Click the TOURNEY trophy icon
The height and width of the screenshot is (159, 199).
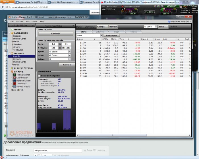click(x=12, y=53)
